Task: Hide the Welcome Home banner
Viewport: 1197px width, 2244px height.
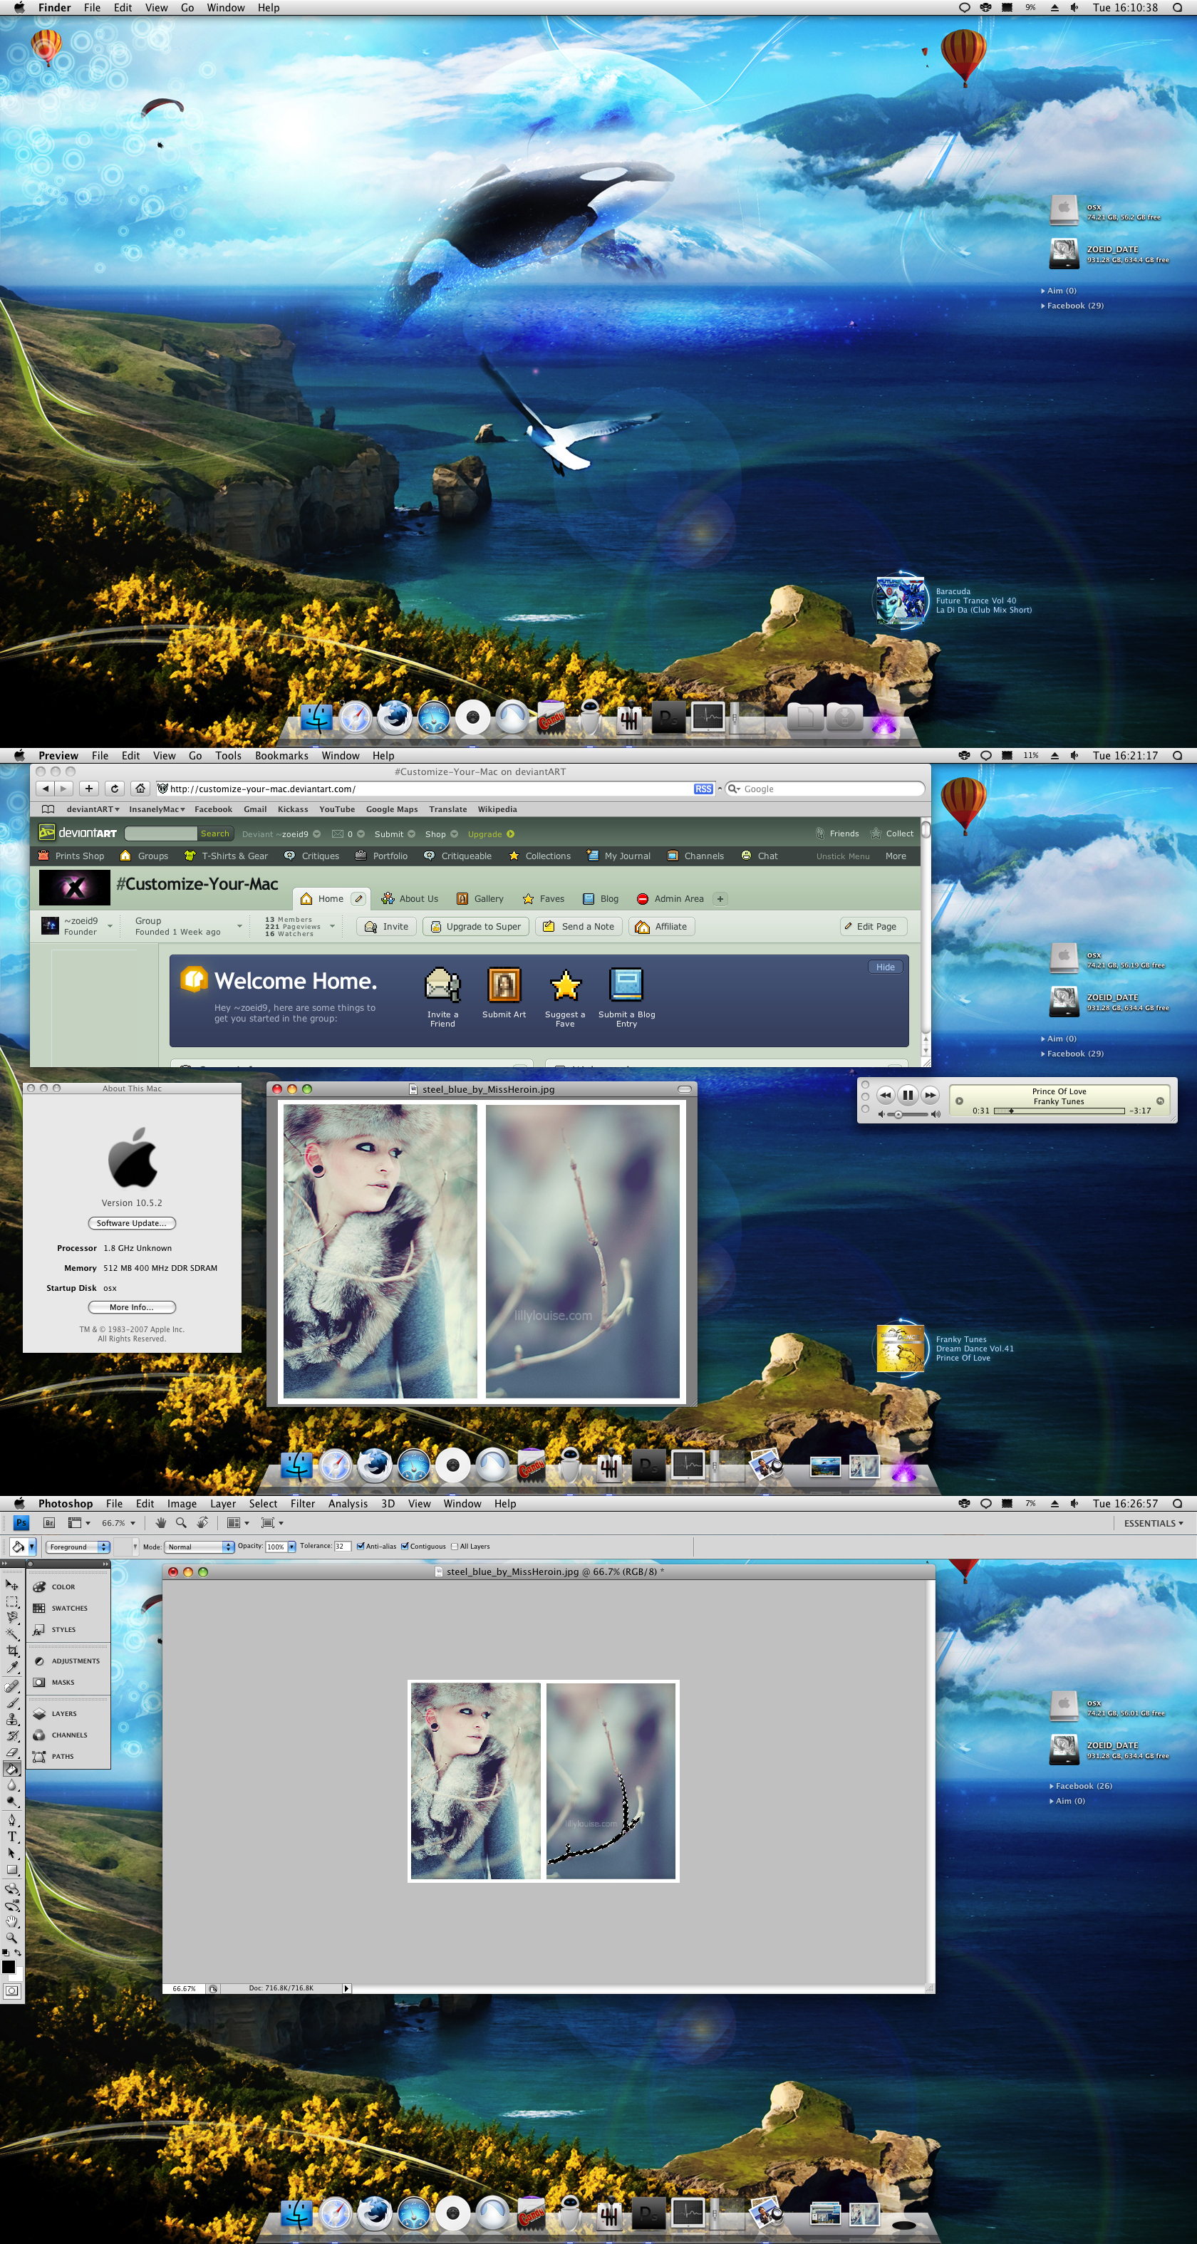Action: (x=885, y=967)
